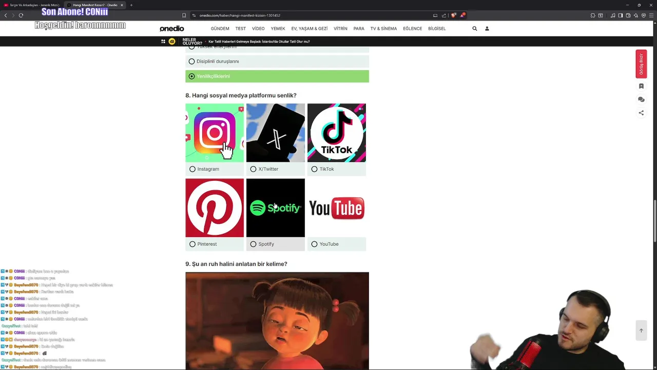Open the BİLGİSEL menu item
The image size is (657, 370).
437,29
